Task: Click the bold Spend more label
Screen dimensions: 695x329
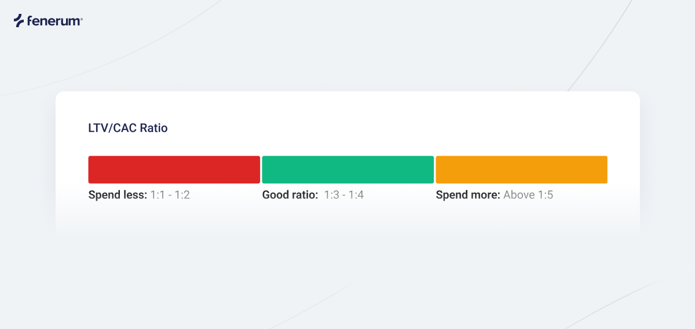Action: pyautogui.click(x=468, y=195)
